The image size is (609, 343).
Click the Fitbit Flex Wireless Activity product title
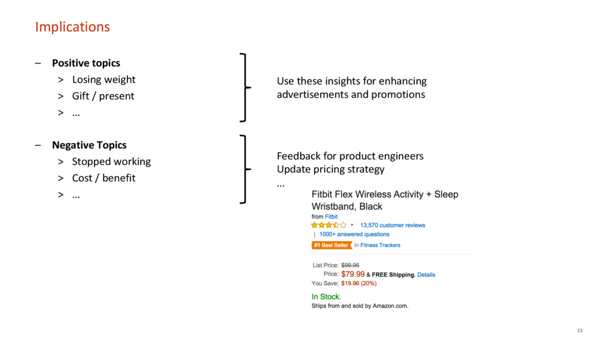click(385, 200)
